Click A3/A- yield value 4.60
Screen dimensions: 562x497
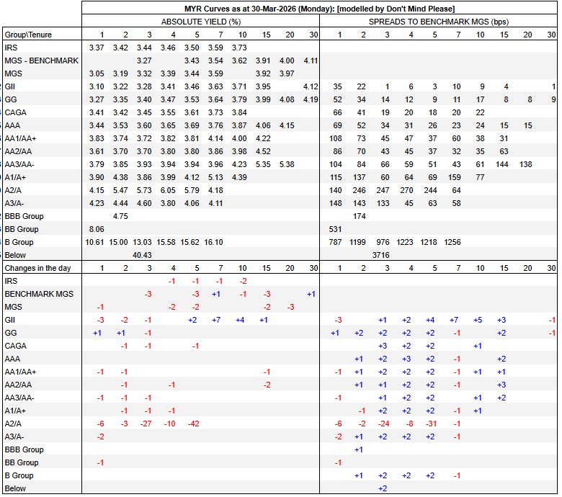[144, 203]
